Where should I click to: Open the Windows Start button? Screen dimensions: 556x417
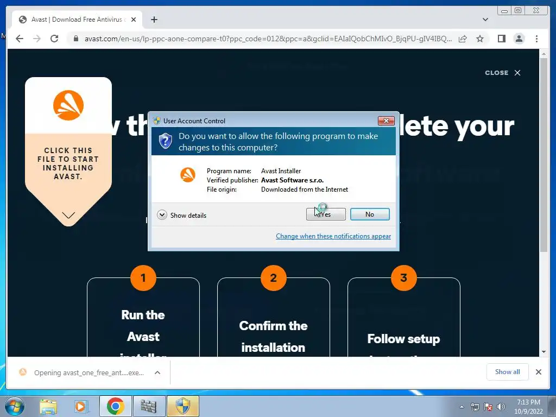tap(14, 406)
